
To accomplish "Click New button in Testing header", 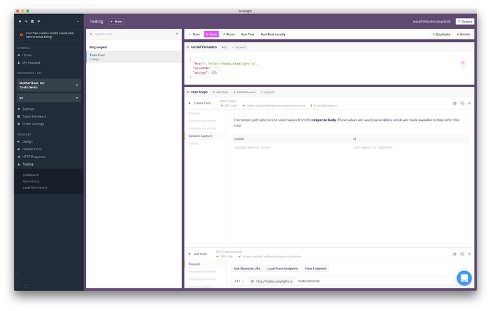I will 116,21.
